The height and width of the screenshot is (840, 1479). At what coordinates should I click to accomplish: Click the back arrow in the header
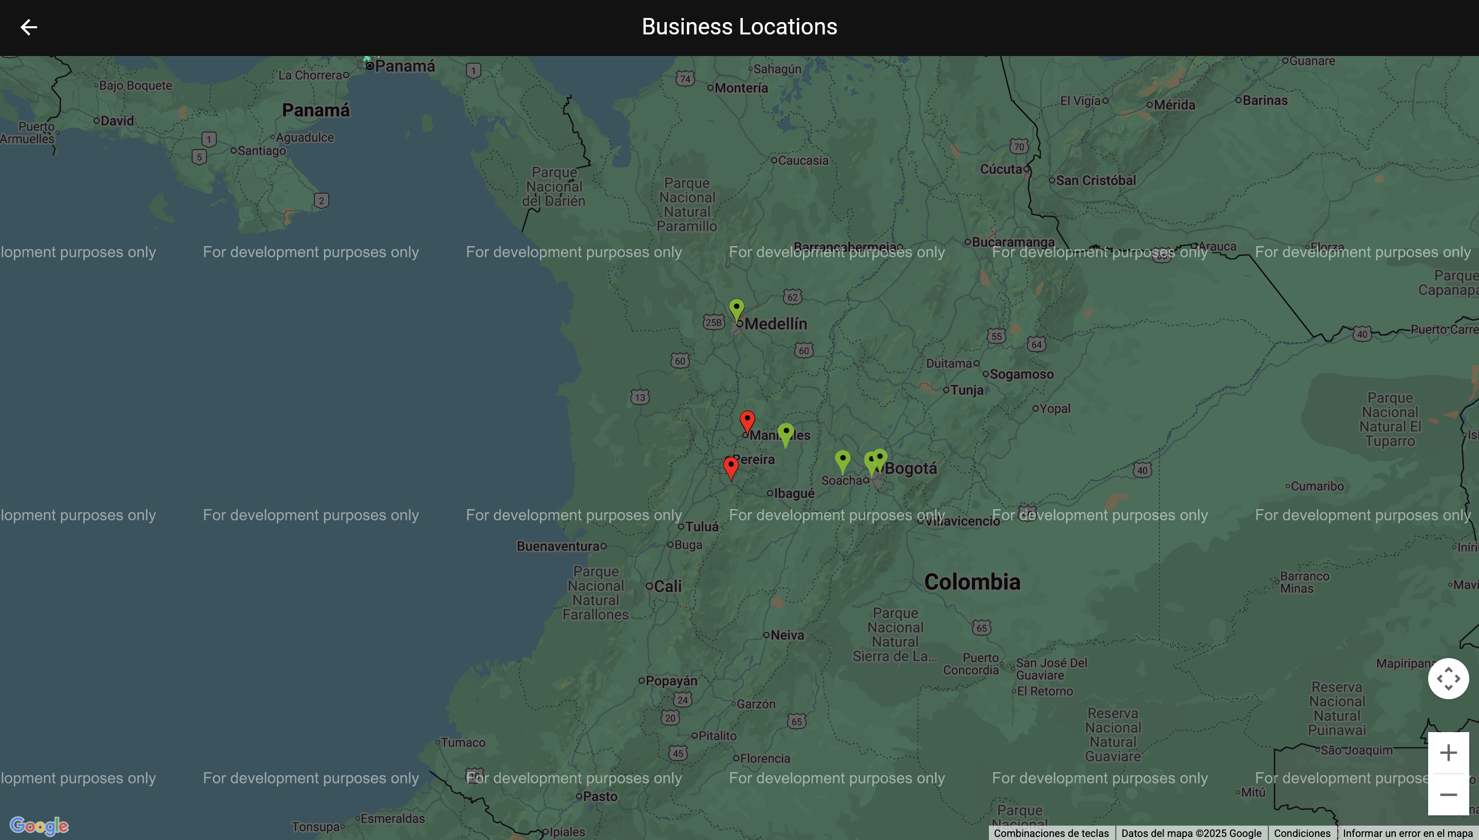point(28,27)
